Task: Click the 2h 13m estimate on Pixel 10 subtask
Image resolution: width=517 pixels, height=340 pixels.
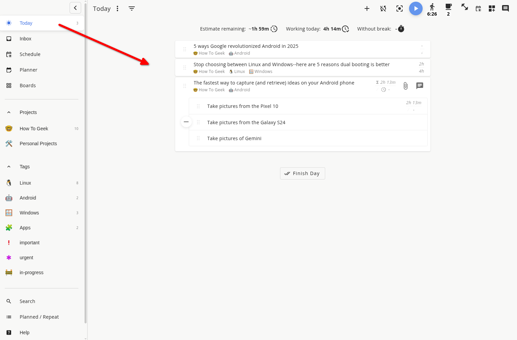Action: [413, 102]
